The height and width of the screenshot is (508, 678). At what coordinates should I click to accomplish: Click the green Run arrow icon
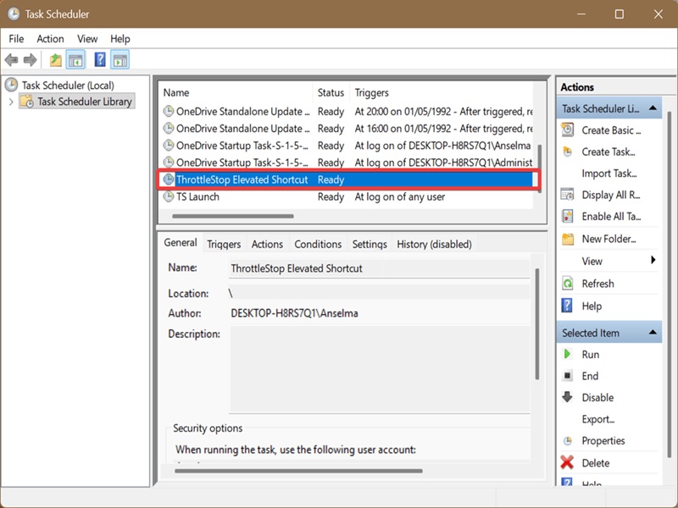pyautogui.click(x=567, y=354)
